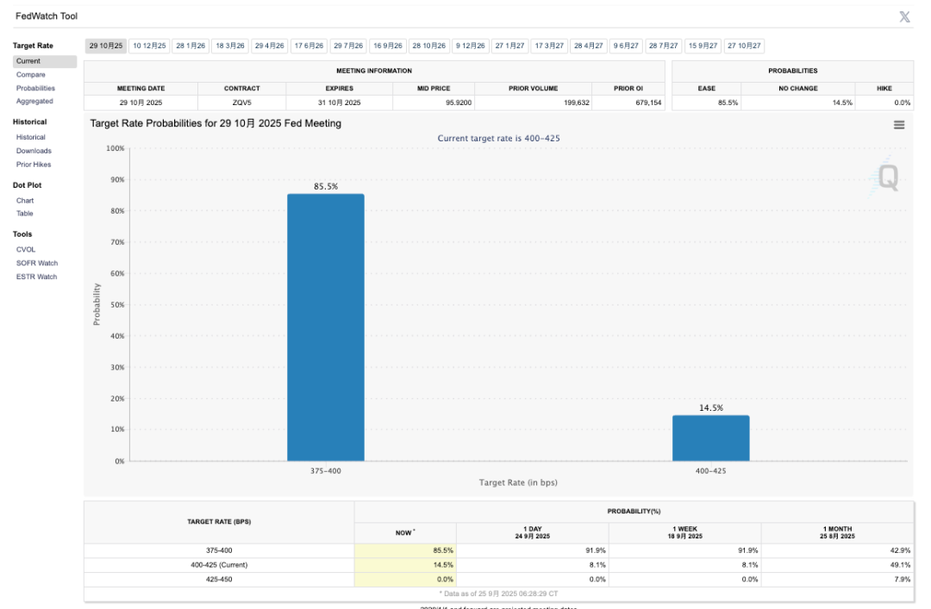Open the Historical link under Historical section
Viewport: 931px width, 609px height.
pyautogui.click(x=31, y=137)
